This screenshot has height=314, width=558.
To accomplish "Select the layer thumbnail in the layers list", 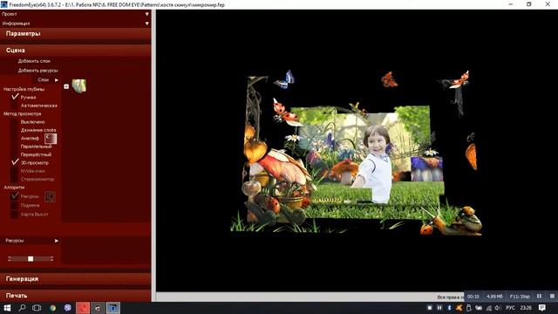I will [x=79, y=86].
